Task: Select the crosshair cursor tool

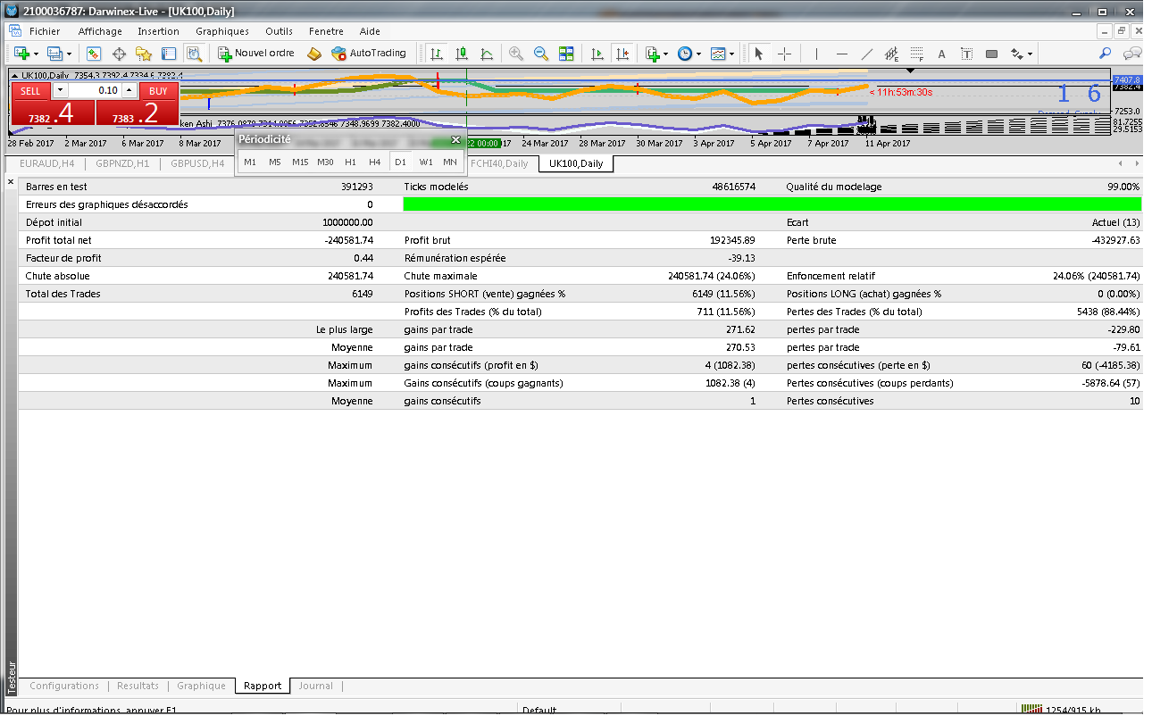Action: [x=784, y=54]
